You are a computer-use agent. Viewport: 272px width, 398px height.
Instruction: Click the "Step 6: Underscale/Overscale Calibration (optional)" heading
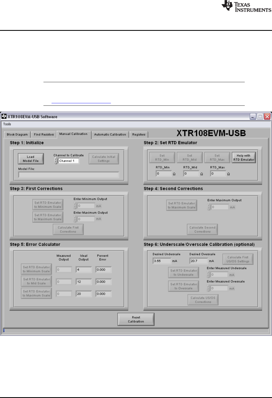click(x=199, y=244)
